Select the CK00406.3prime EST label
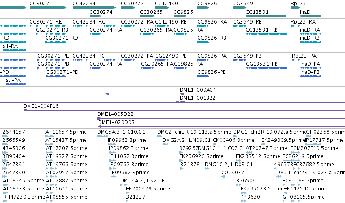Screen dimensions: 345x203 pos(234,140)
